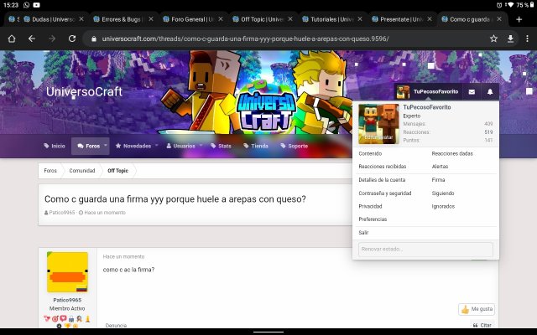The width and height of the screenshot is (537, 335).
Task: Open the Off Topic breadcrumb link
Action: 117,171
